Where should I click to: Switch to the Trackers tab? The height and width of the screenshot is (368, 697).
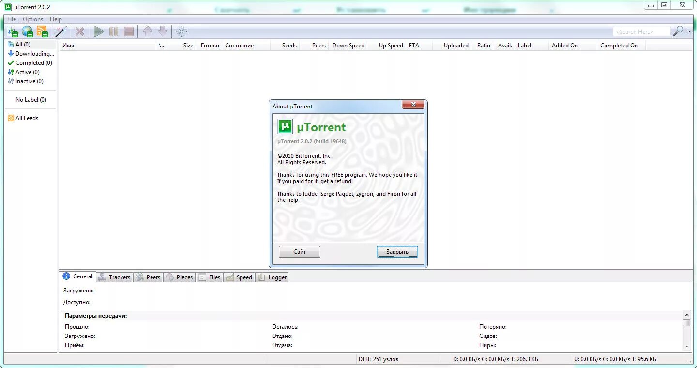[x=114, y=277]
